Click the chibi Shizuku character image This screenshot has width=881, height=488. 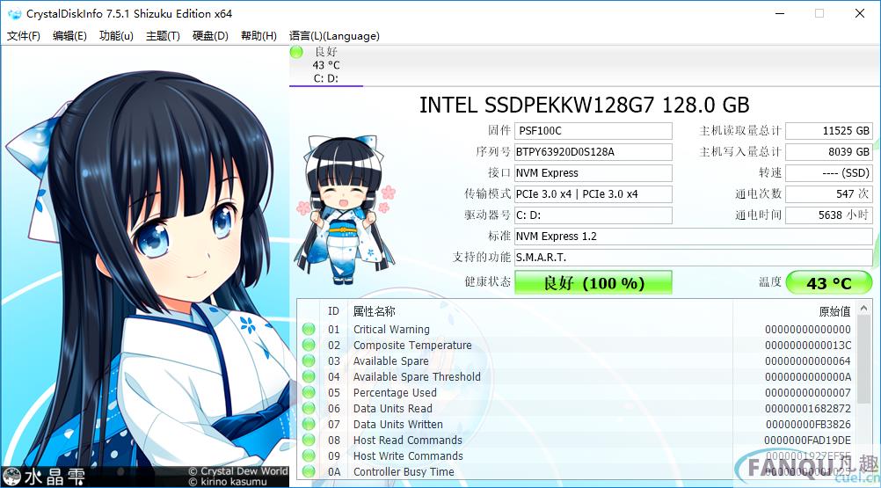click(x=345, y=209)
